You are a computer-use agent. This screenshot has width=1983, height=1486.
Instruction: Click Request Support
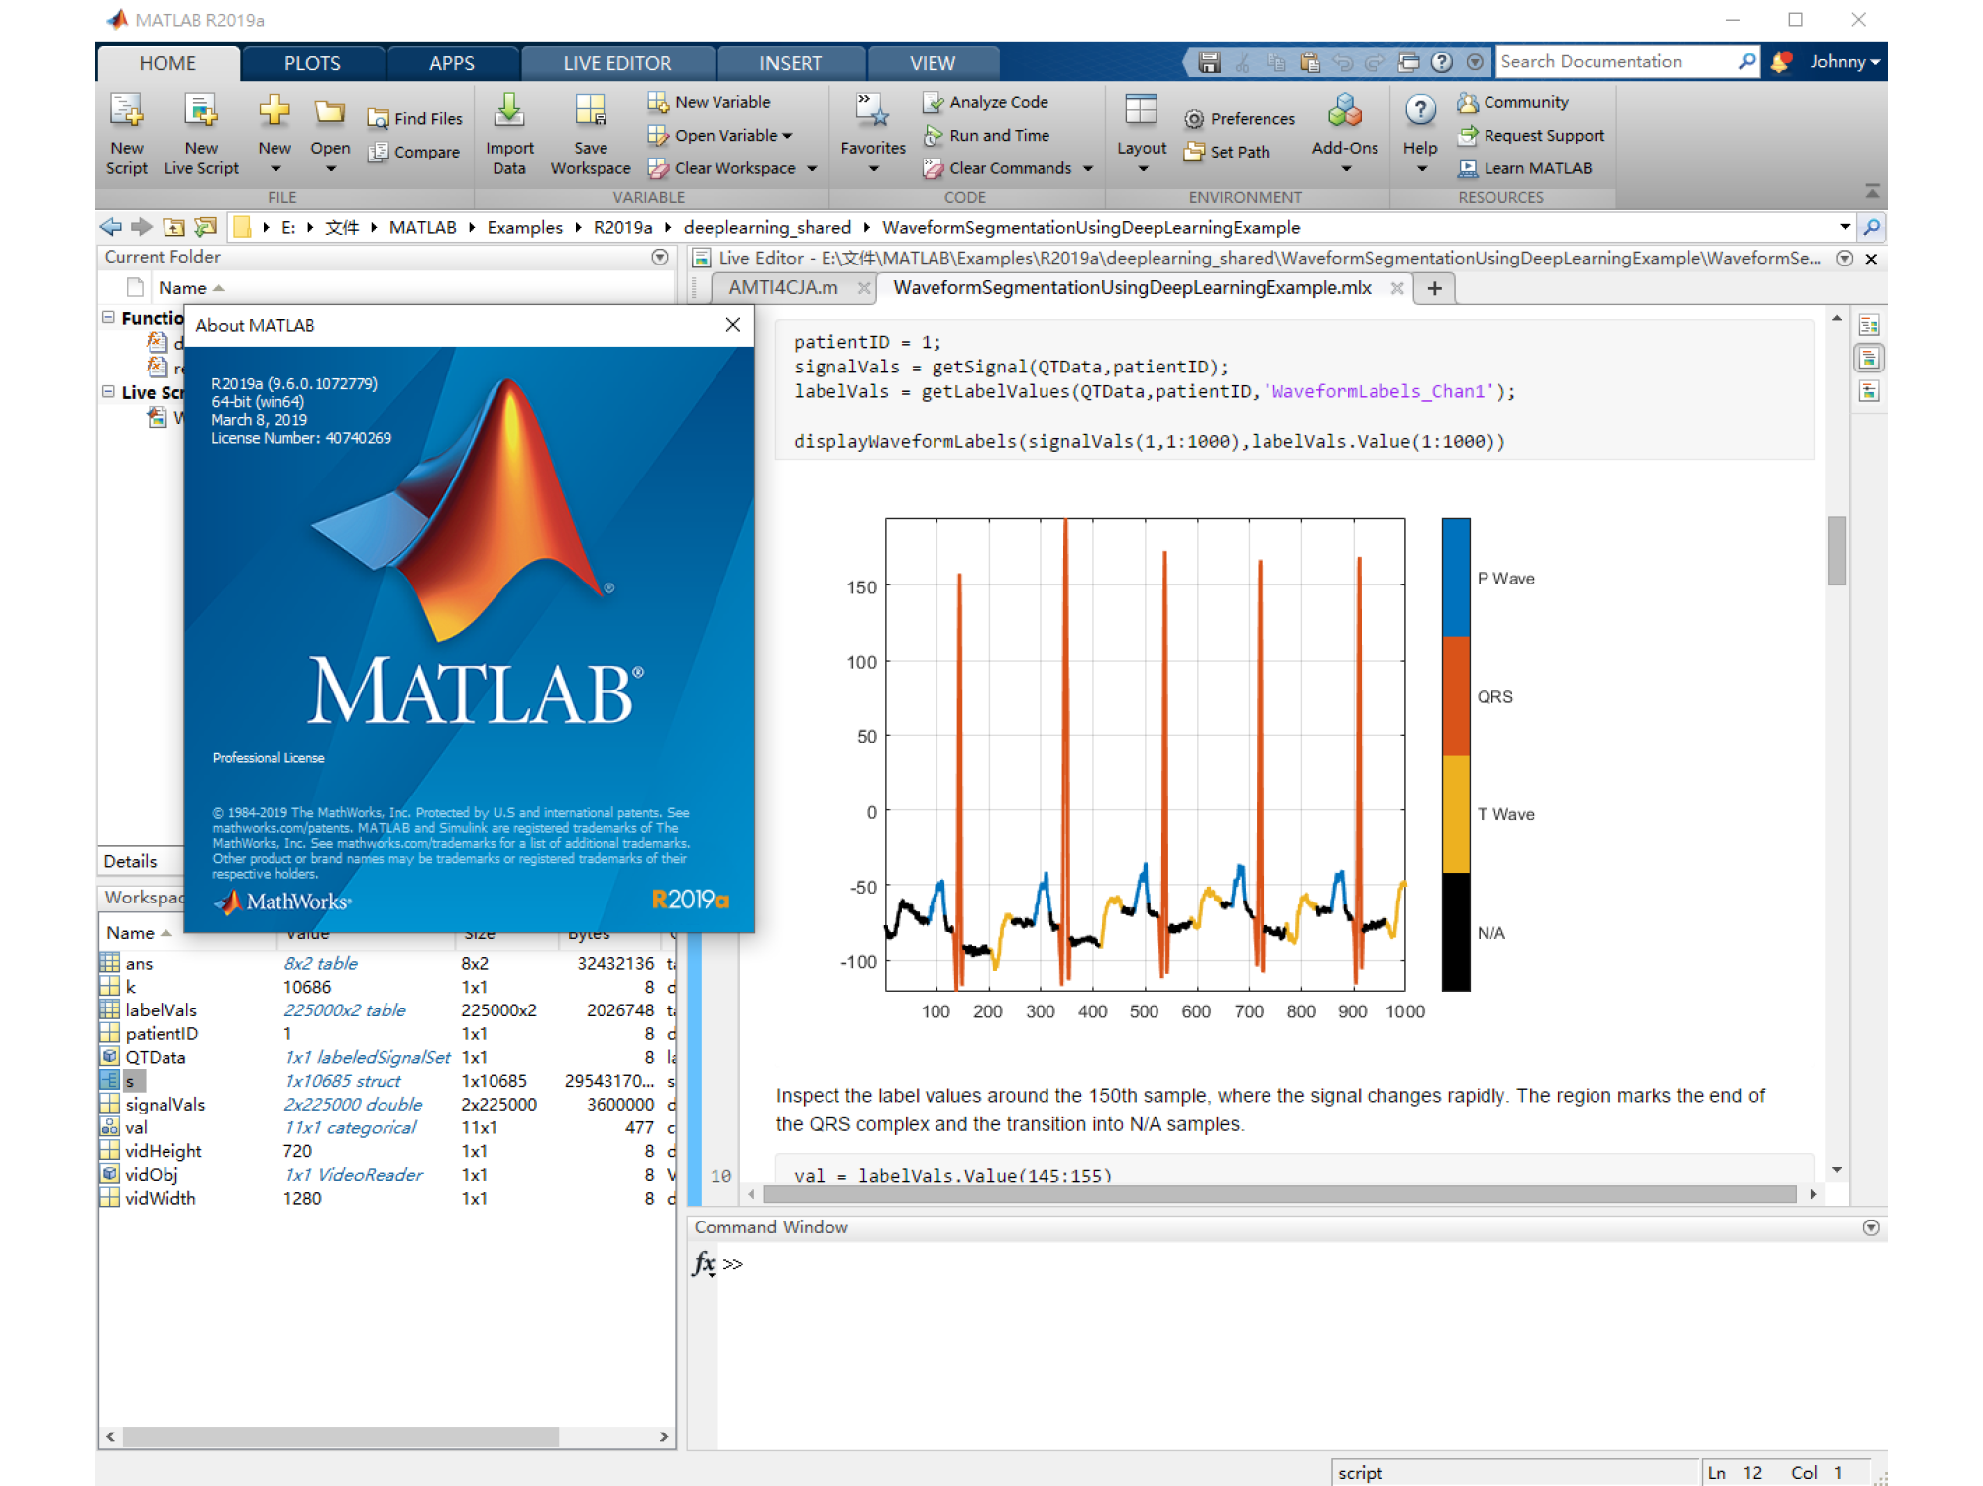(x=1531, y=136)
